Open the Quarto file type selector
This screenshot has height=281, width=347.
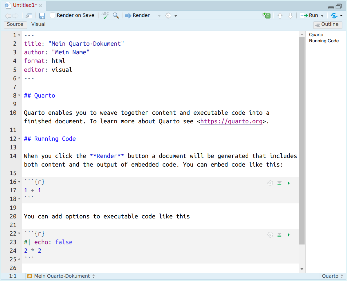[332, 276]
